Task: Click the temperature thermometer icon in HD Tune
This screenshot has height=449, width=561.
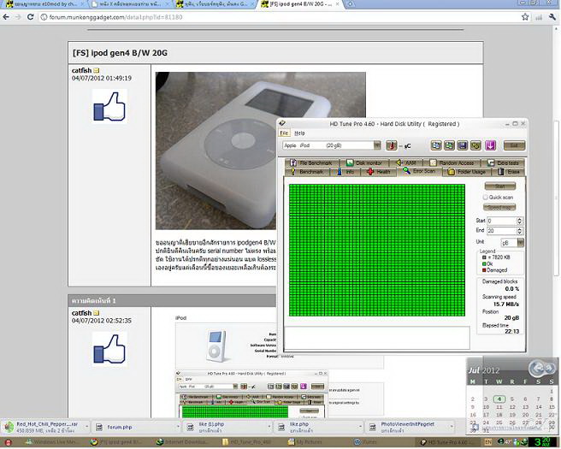Action: pos(391,145)
